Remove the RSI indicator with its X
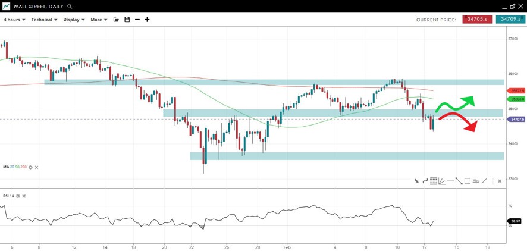This screenshot has width=527, height=251. coord(24,196)
